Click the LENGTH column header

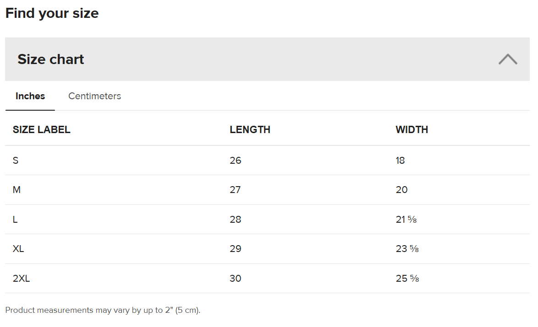click(250, 129)
